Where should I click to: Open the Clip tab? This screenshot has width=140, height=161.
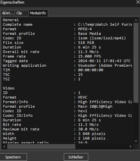(21, 13)
